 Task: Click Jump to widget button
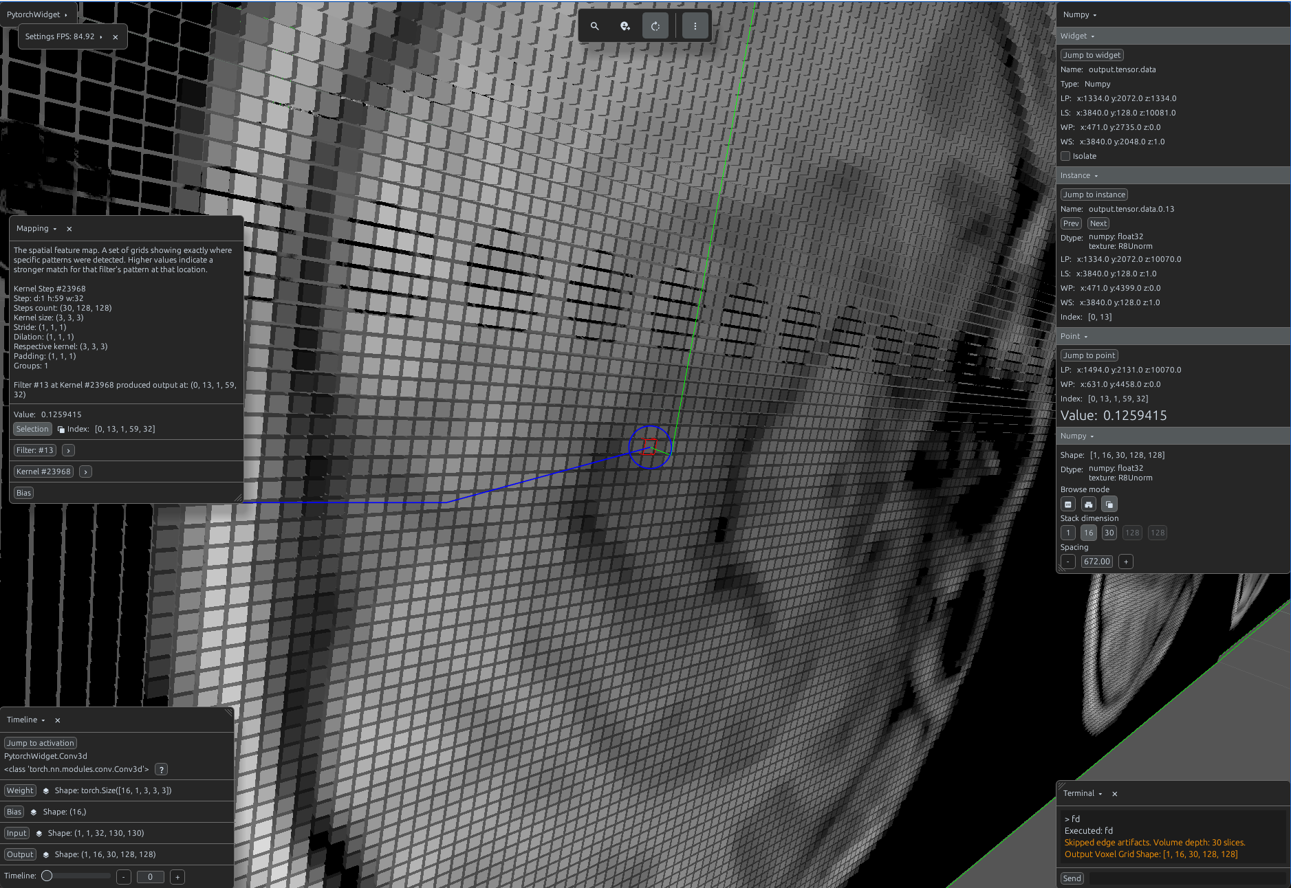(x=1092, y=55)
